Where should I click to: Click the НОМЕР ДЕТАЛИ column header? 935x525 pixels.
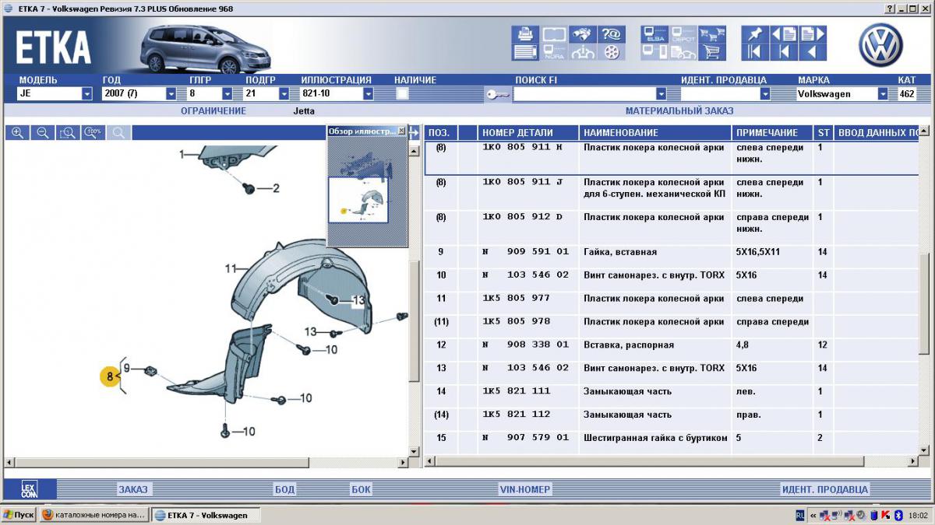click(528, 133)
